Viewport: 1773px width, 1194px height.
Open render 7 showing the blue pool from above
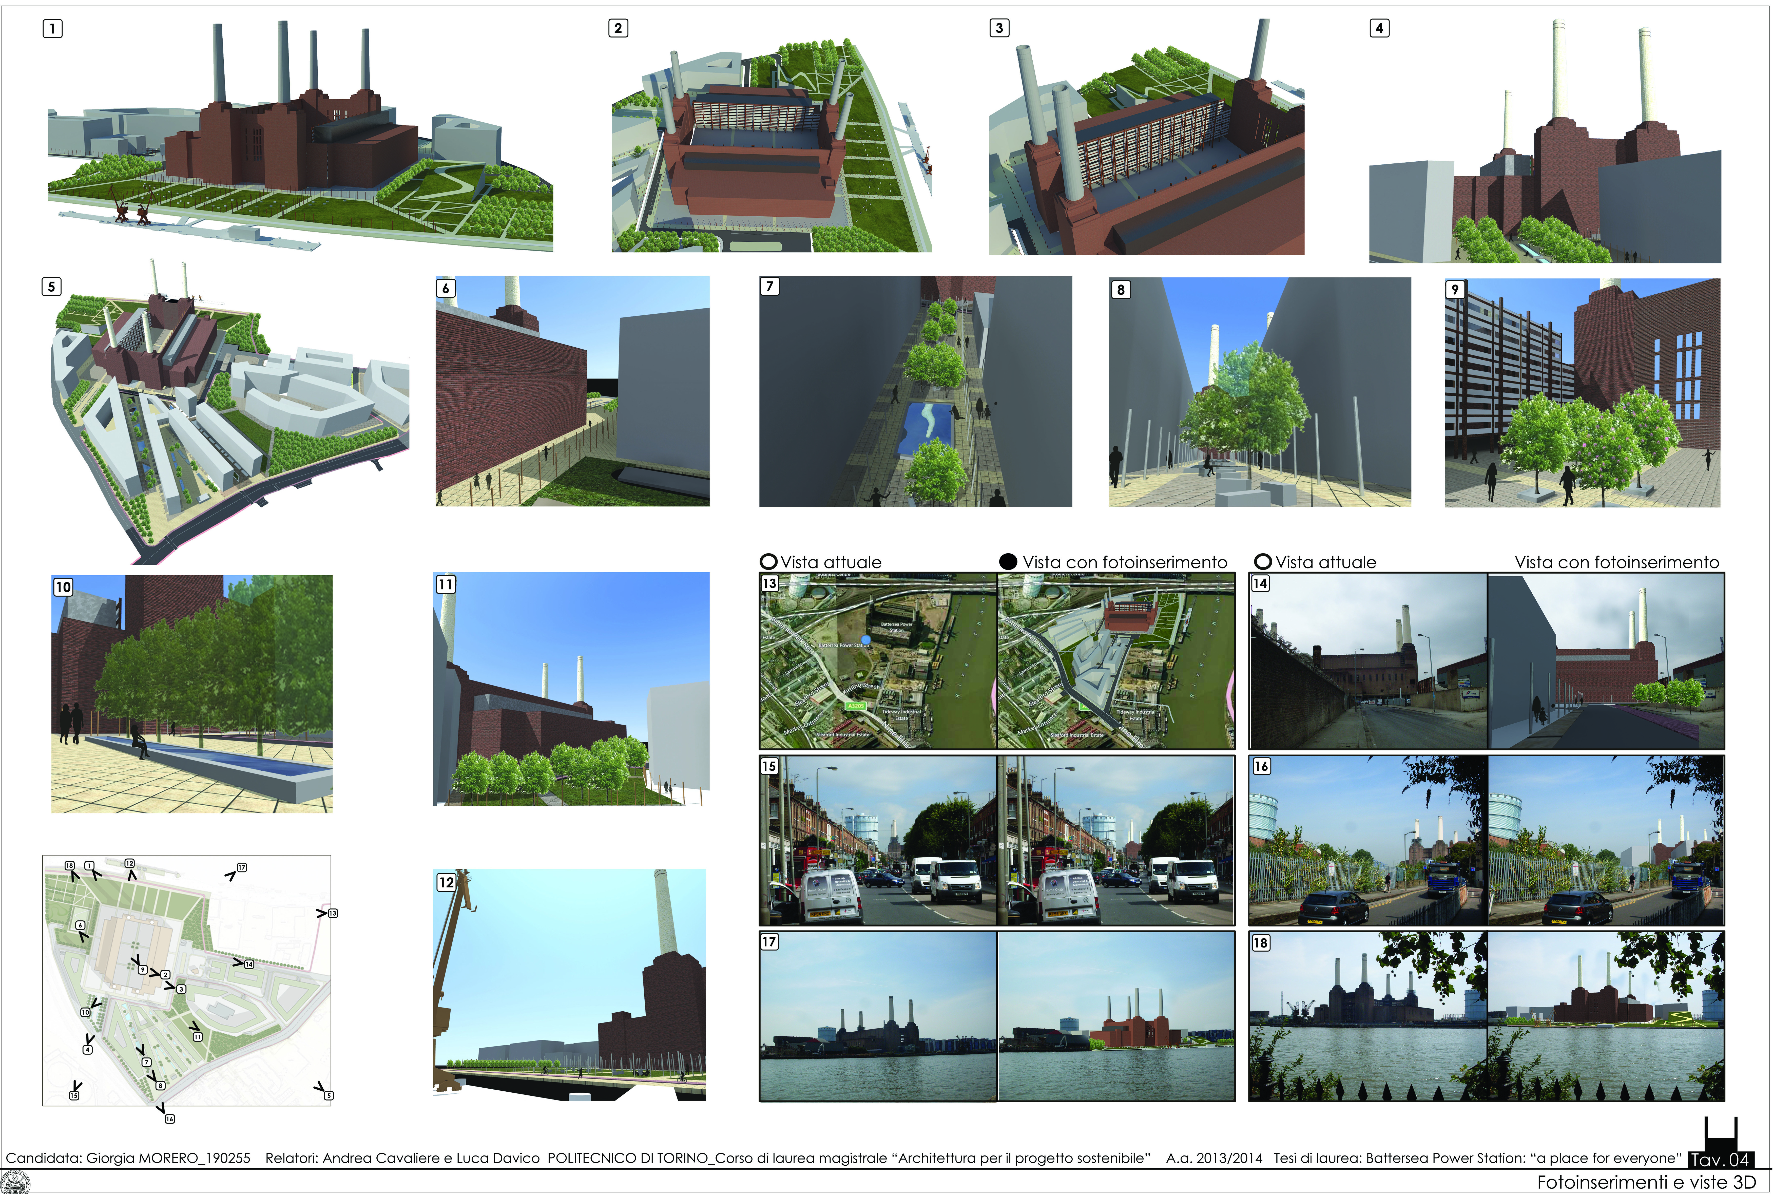tap(916, 391)
